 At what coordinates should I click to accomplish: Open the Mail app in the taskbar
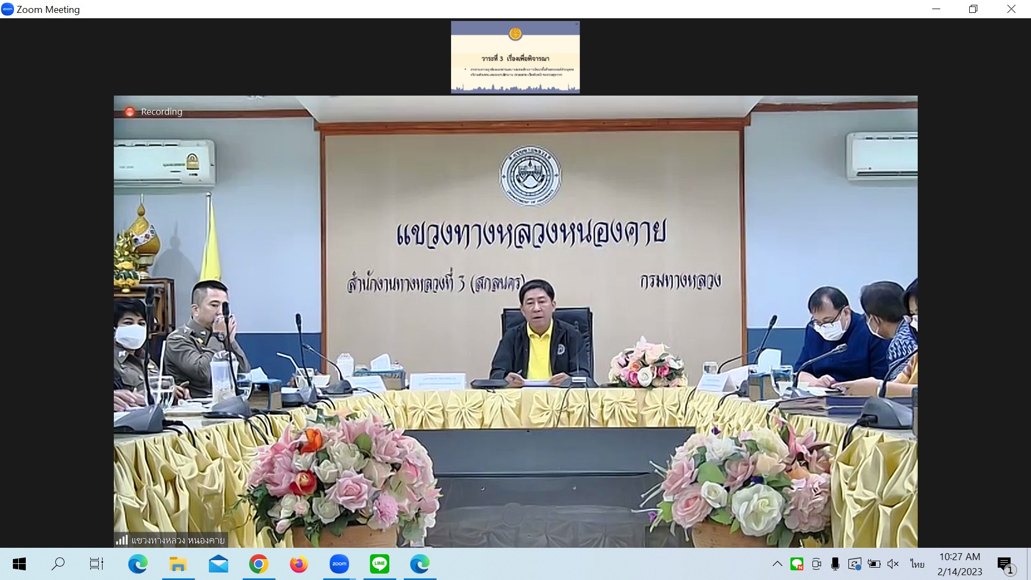218,564
